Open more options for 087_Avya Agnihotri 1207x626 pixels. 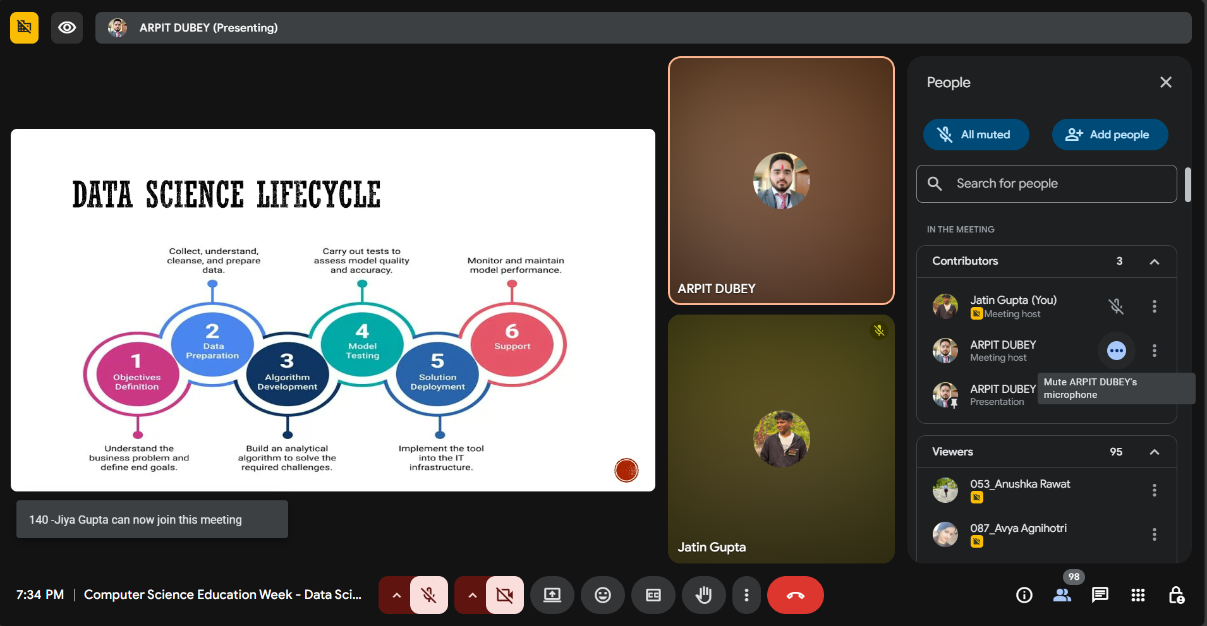[x=1155, y=534]
